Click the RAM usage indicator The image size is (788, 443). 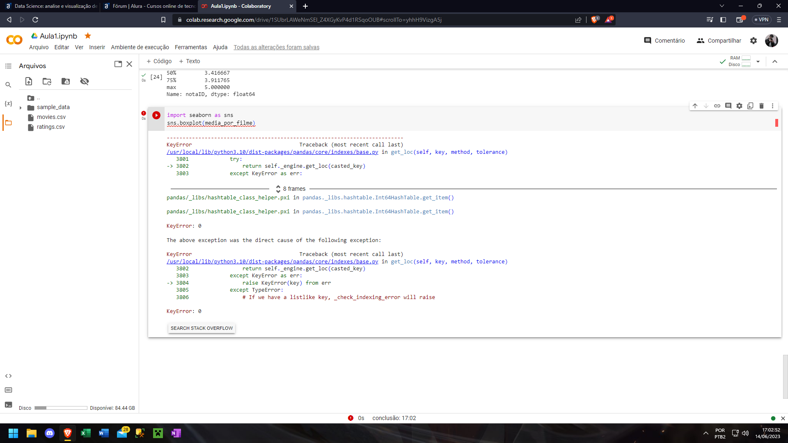pos(740,58)
